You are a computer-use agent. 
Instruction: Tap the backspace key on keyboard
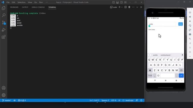pyautogui.click(x=181, y=70)
